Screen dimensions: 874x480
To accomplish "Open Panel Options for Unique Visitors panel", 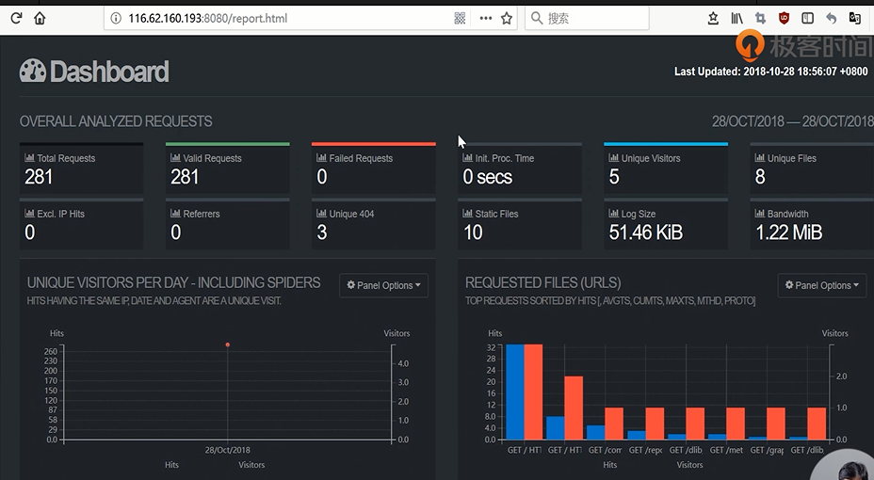I will tap(383, 285).
